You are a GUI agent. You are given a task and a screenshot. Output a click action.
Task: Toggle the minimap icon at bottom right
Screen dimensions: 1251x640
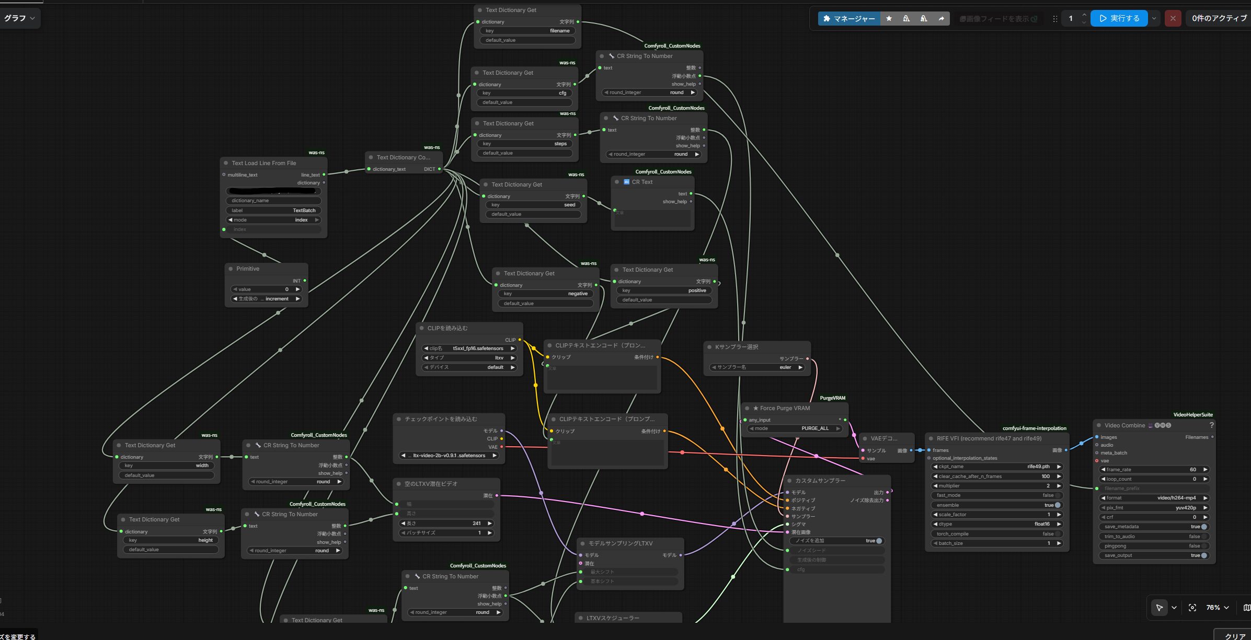tap(1246, 608)
